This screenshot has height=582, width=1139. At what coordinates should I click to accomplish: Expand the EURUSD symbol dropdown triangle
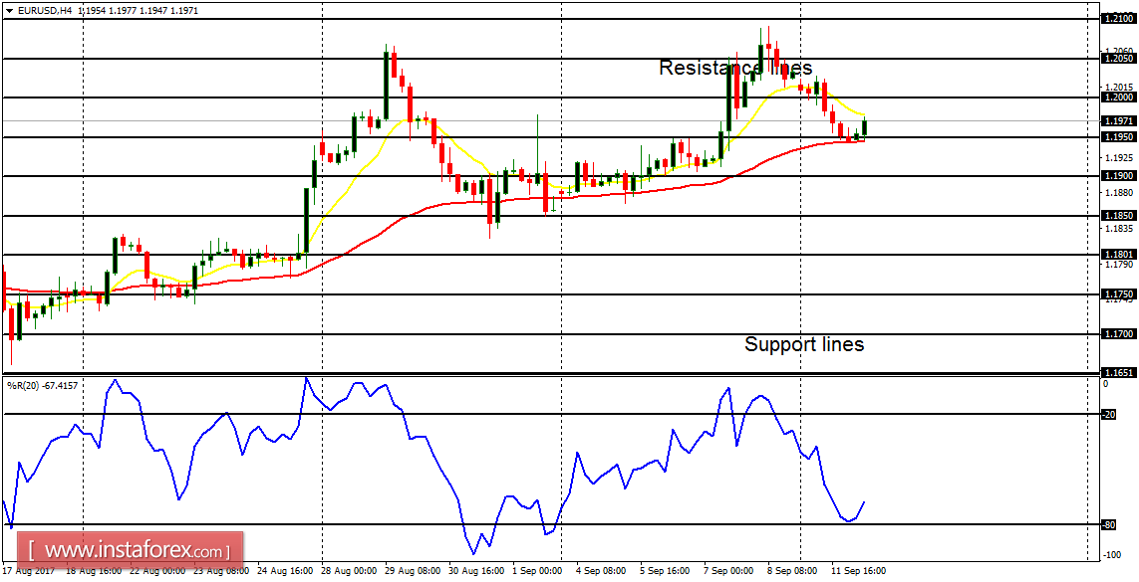tap(9, 8)
